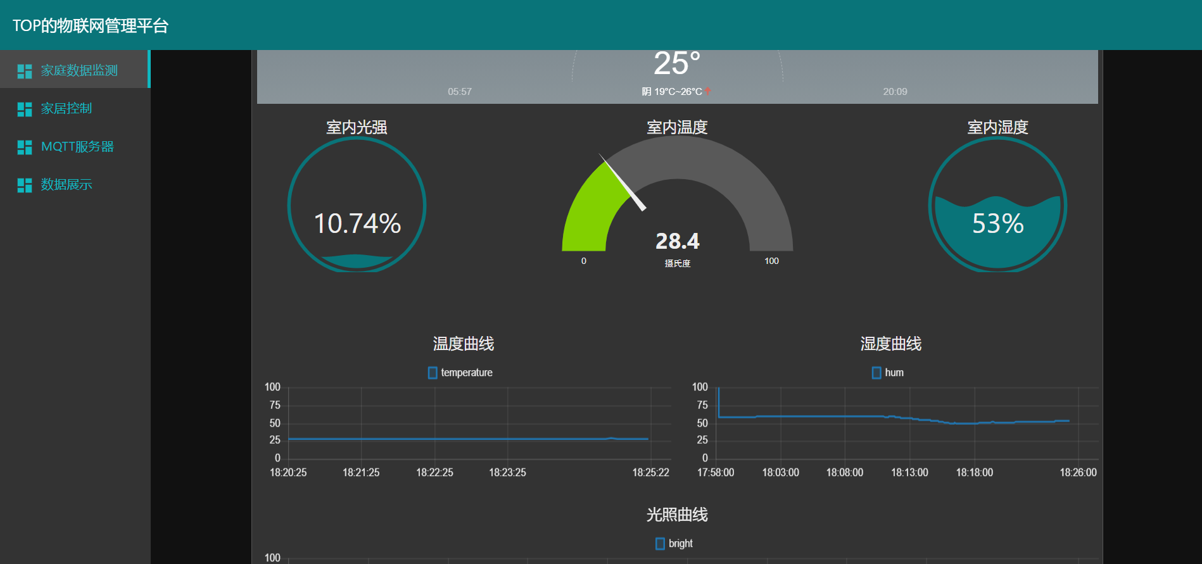Click the sunrise time 05:57
This screenshot has width=1202, height=564.
pyautogui.click(x=460, y=92)
